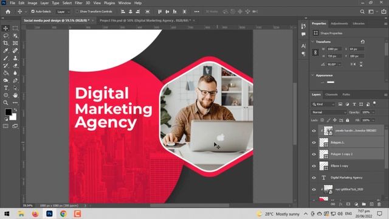Add a new layer with plus icon

371,204
